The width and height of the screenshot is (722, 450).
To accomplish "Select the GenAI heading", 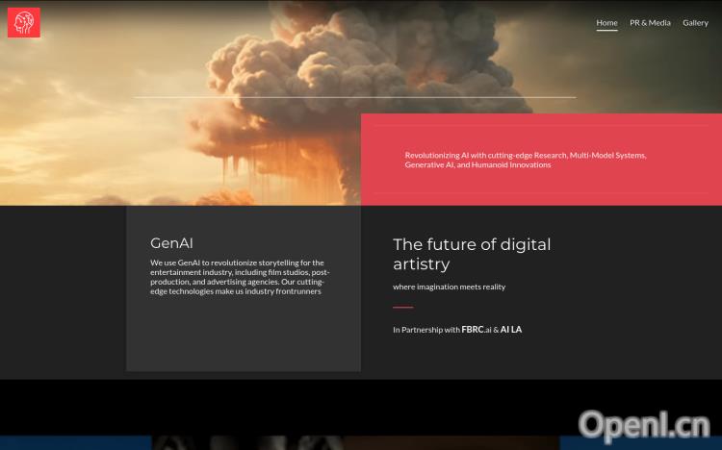I will [171, 243].
